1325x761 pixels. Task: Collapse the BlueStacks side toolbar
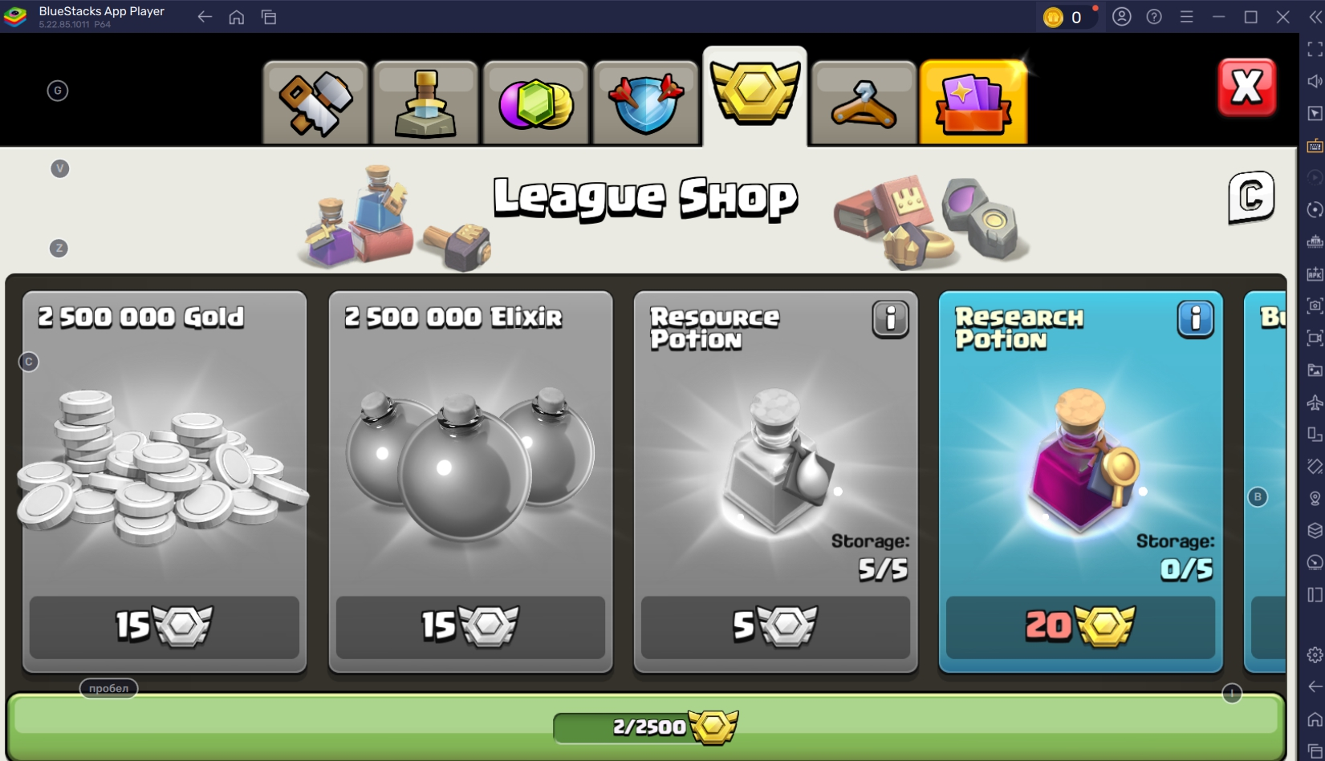coord(1315,17)
